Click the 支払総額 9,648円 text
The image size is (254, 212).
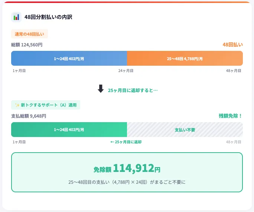(x=29, y=116)
